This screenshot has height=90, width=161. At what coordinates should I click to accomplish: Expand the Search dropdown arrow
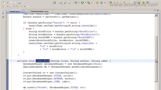(x=118, y=3)
